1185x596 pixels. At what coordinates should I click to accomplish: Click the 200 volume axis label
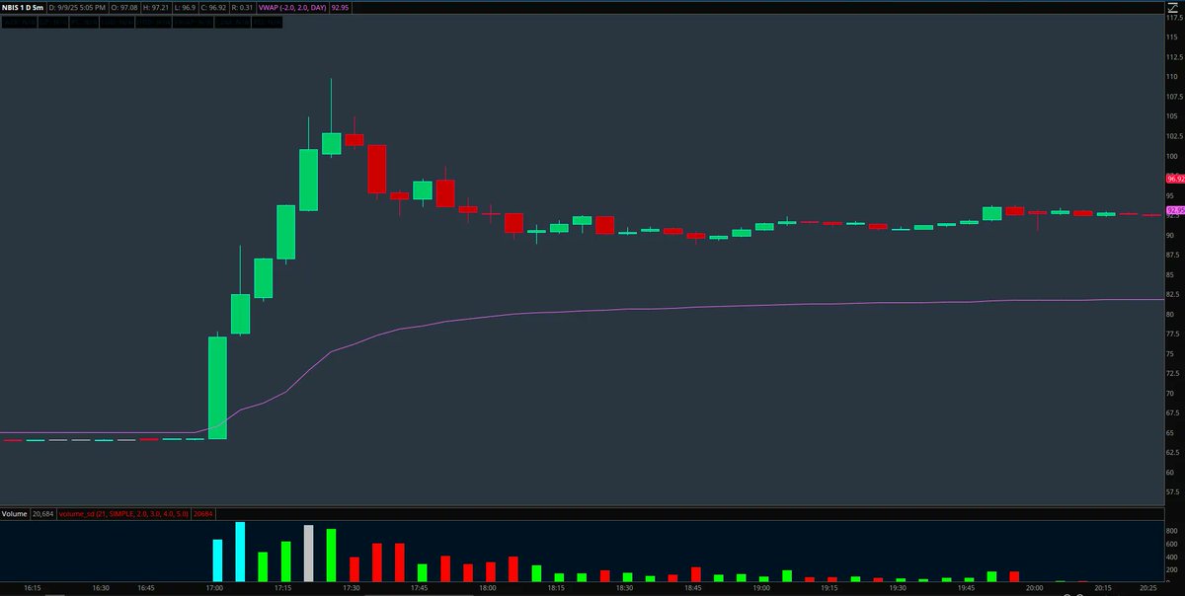(1171, 569)
